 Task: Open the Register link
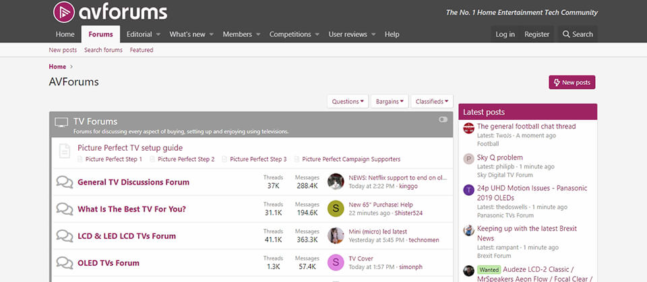click(536, 34)
